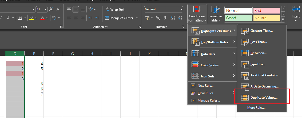This screenshot has width=302, height=118.
Task: Expand the Orientation dropdown arrow
Action: point(95,9)
